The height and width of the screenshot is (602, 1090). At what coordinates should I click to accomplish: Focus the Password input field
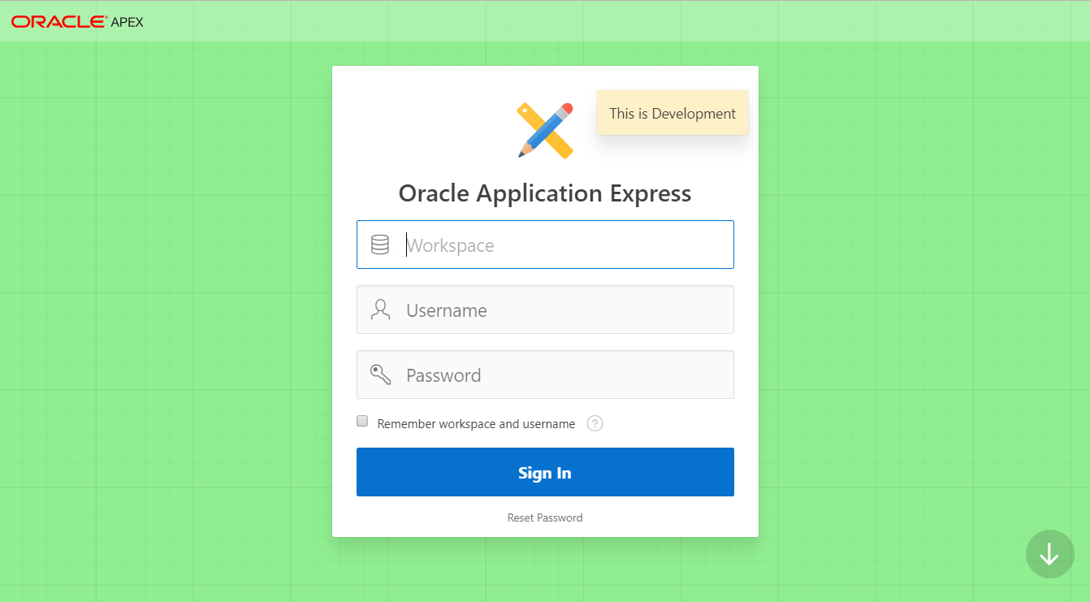545,375
